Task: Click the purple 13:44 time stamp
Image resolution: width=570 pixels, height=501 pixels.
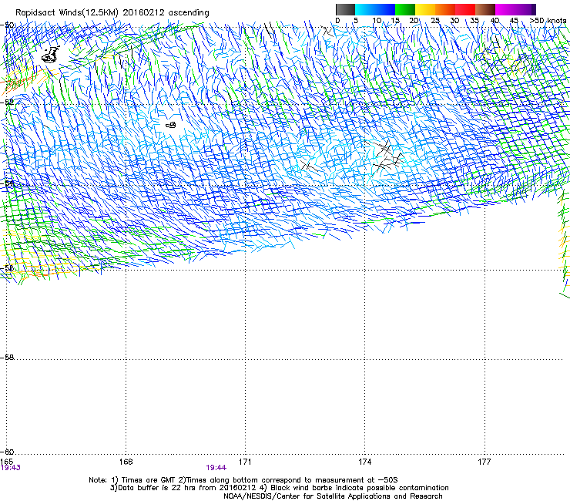Action: [216, 468]
